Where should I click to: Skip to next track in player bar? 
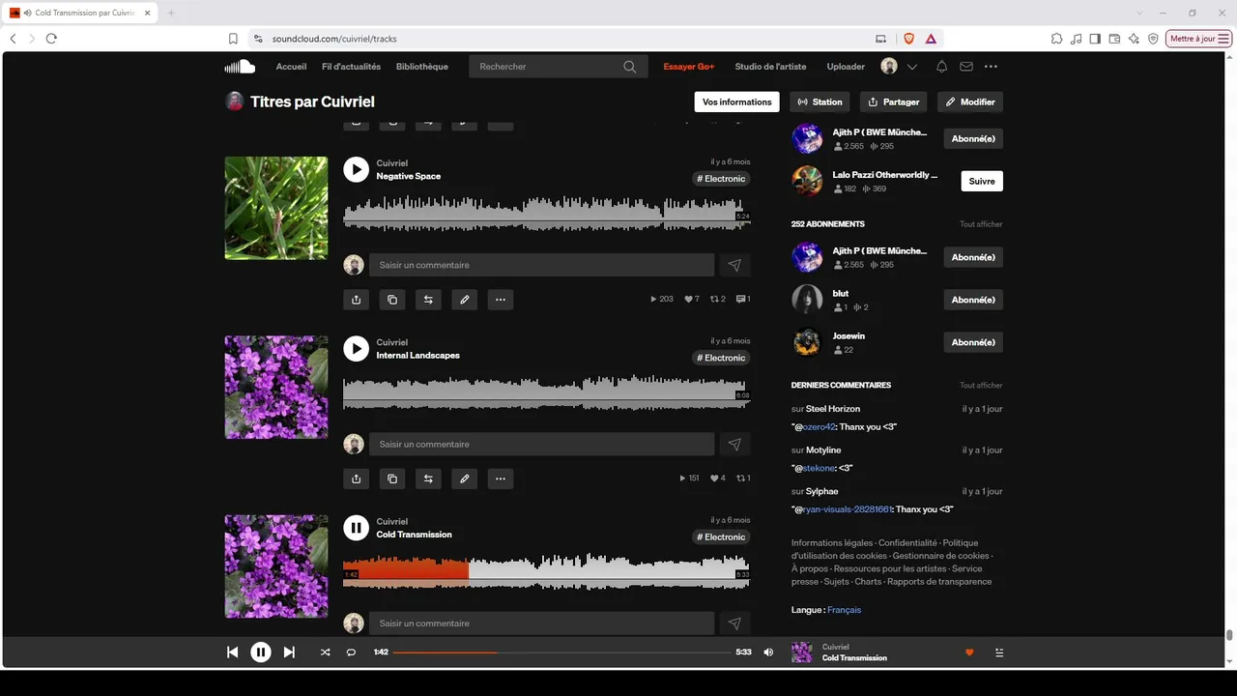289,652
